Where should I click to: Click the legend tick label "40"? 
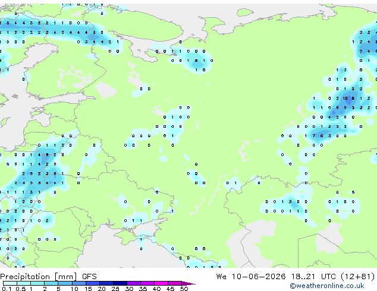pyautogui.click(x=156, y=289)
